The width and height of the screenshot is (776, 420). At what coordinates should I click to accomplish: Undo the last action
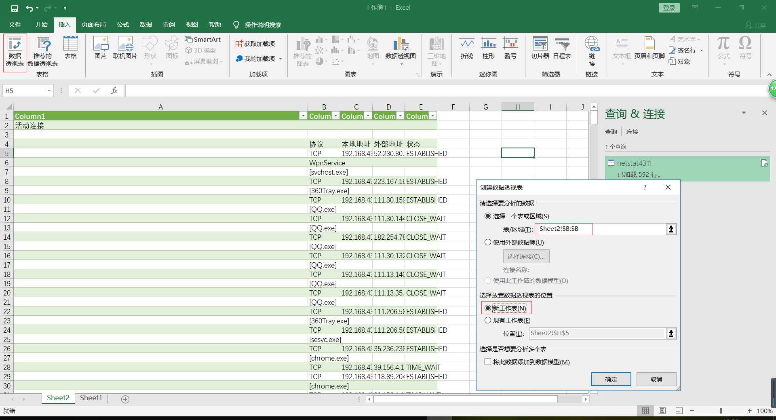30,8
